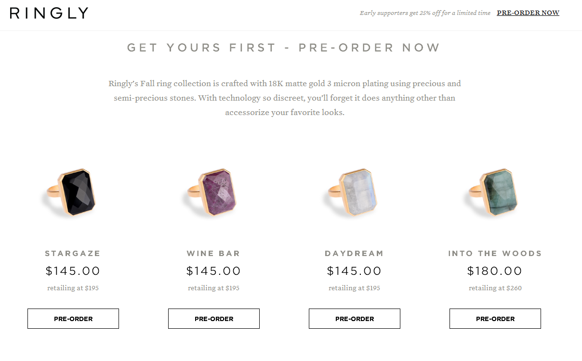Pre-order the Into The Woods ring
This screenshot has height=361, width=582.
495,319
